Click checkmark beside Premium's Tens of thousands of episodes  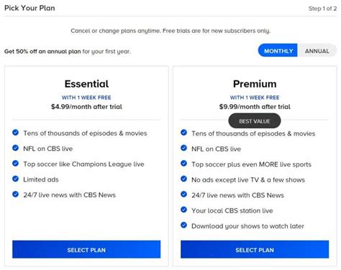point(184,132)
